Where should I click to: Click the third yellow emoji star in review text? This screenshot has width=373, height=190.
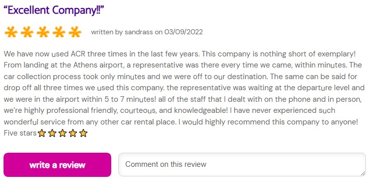(62, 133)
